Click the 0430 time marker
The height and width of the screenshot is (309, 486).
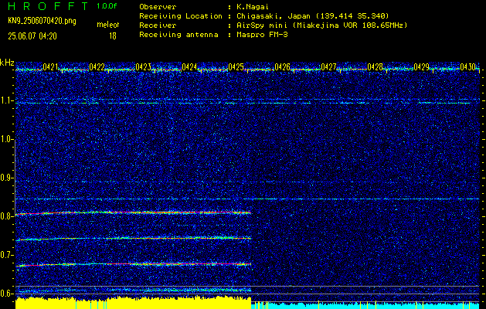468,66
